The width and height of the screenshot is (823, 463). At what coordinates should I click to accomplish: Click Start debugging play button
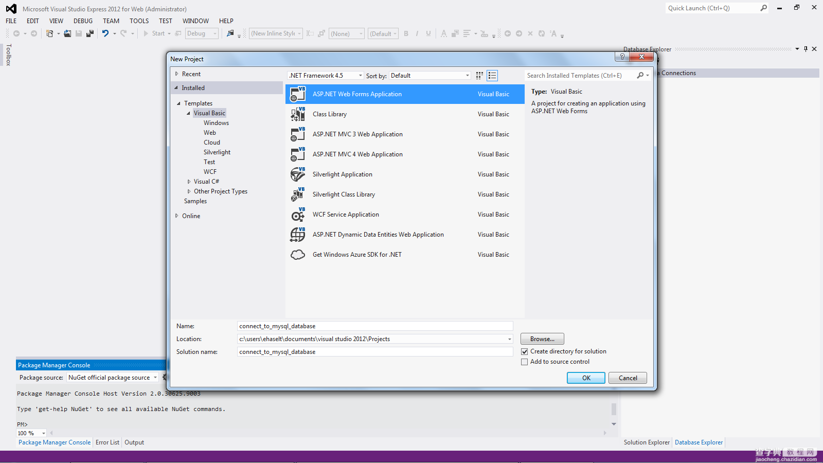click(146, 33)
